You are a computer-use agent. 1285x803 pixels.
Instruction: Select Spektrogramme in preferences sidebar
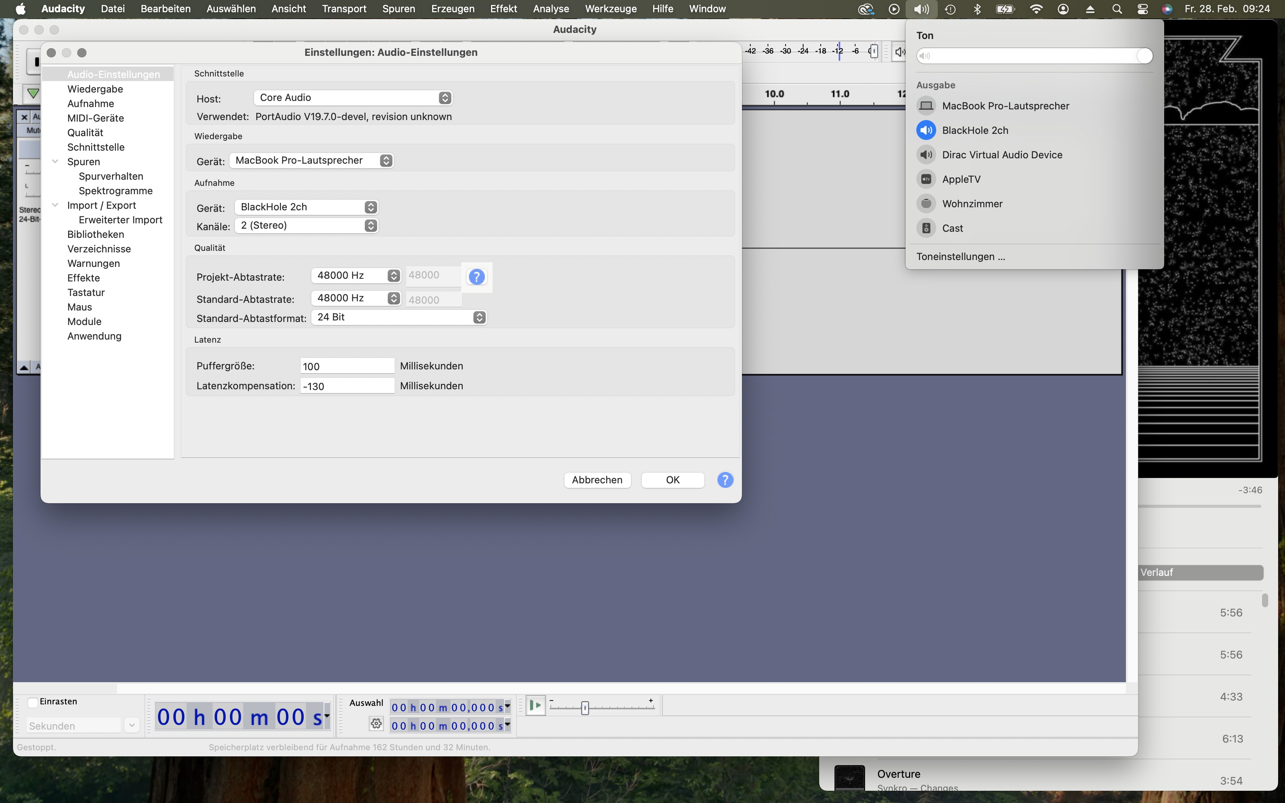(x=116, y=191)
